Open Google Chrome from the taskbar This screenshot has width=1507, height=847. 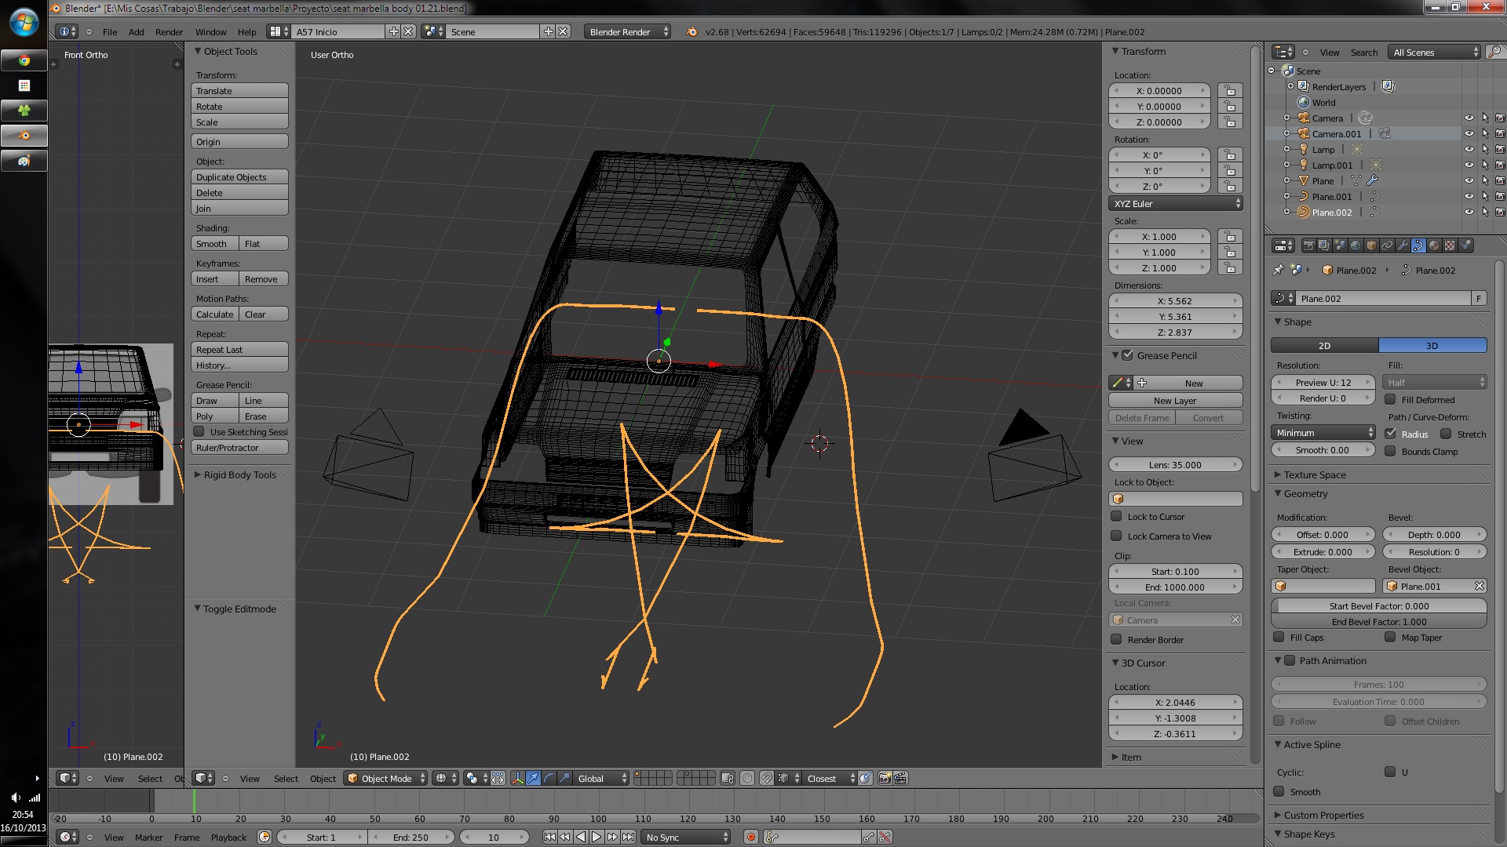pyautogui.click(x=24, y=60)
